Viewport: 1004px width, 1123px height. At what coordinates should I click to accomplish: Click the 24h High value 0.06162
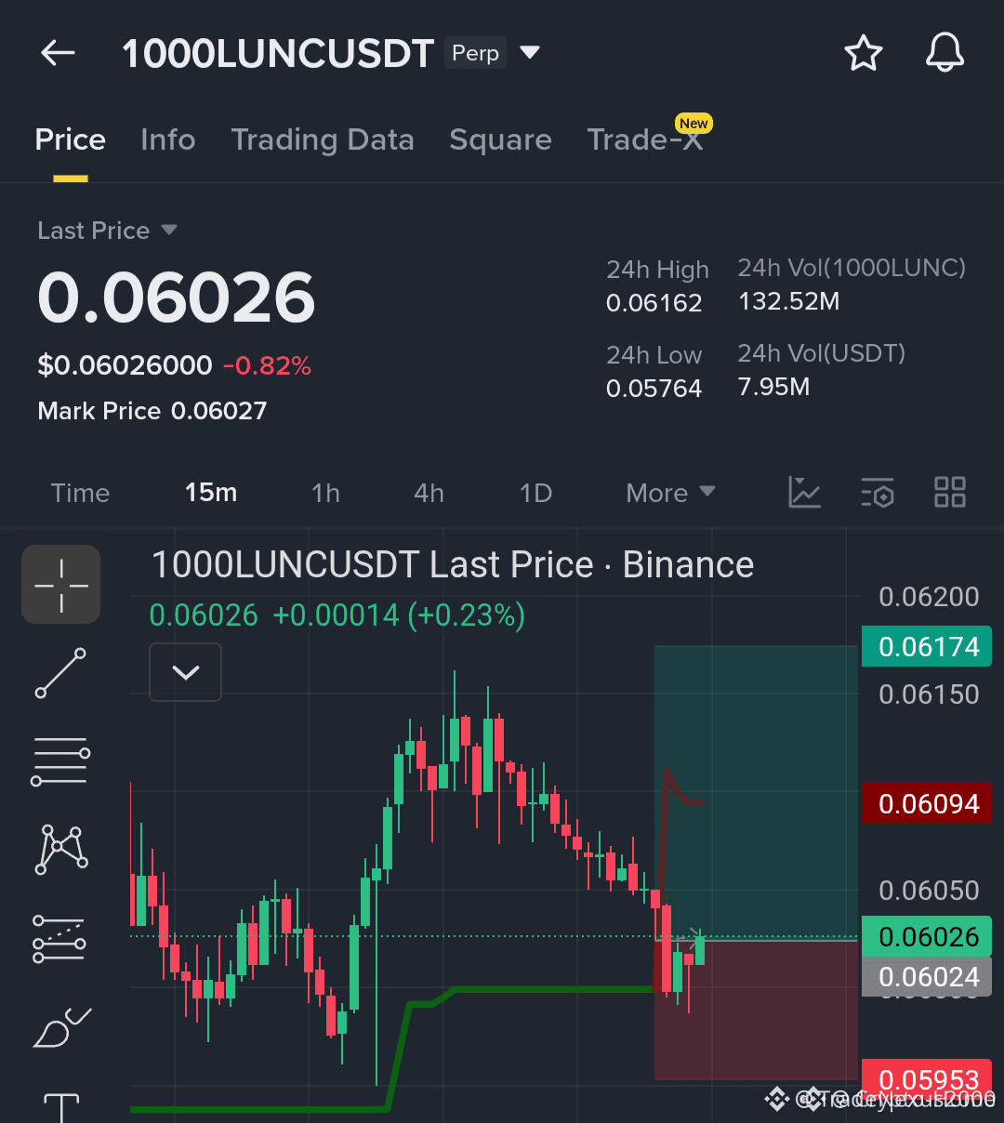click(x=654, y=303)
